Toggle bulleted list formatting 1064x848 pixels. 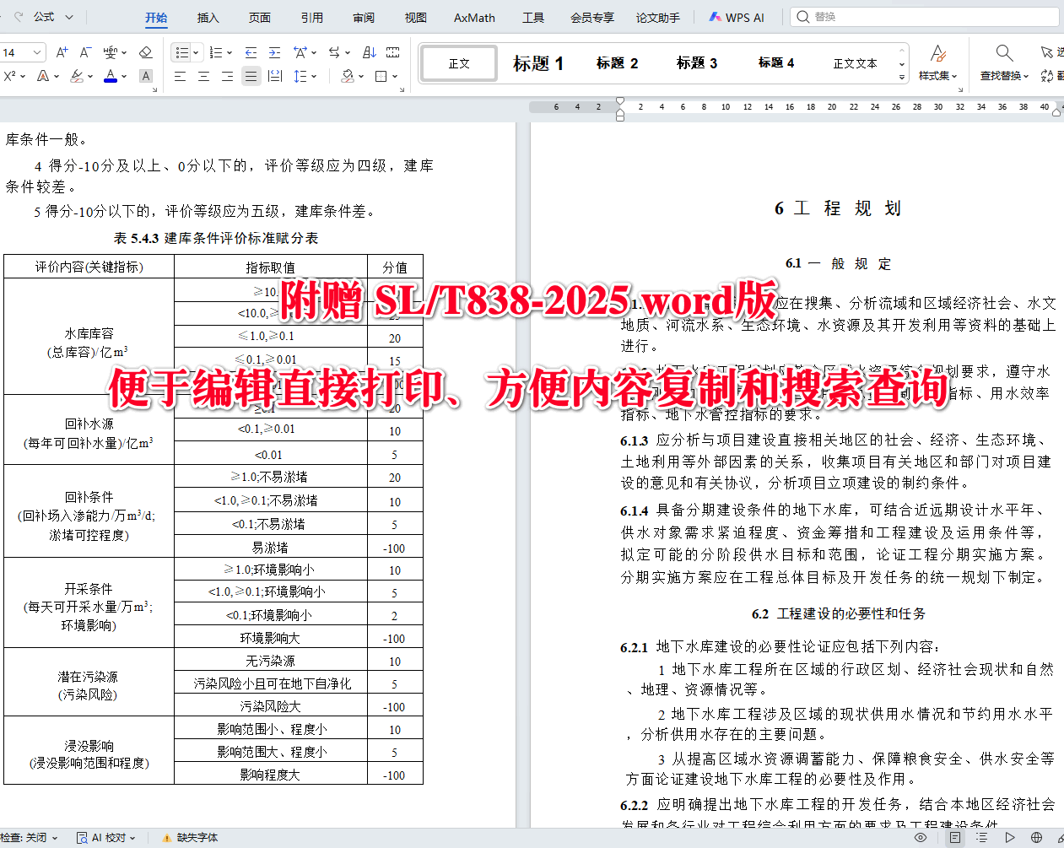pyautogui.click(x=181, y=52)
